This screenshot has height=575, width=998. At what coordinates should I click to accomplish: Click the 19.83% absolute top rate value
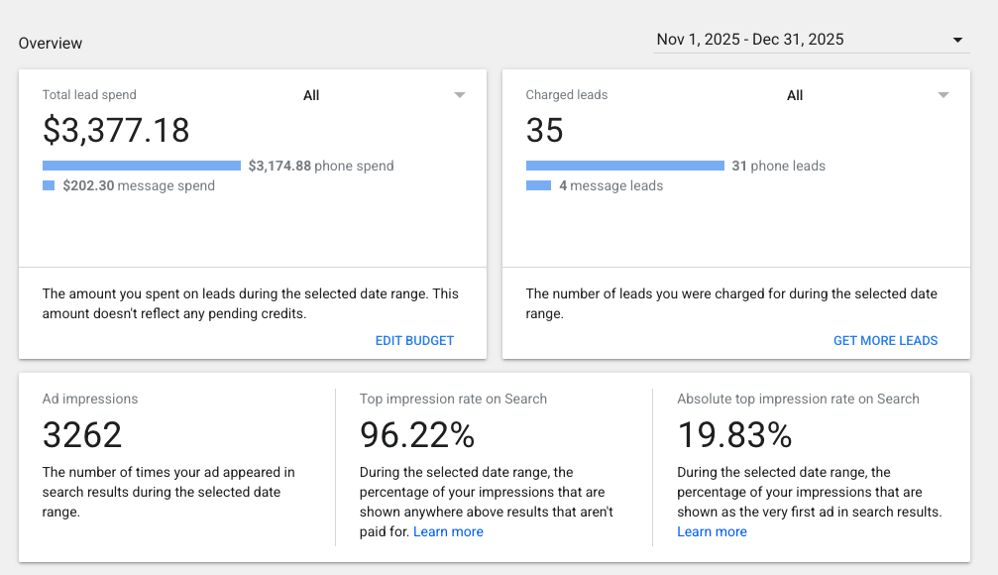click(x=734, y=435)
